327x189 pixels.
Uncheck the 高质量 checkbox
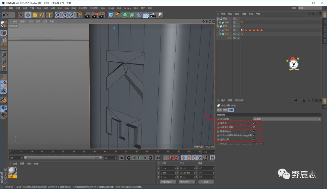click(254, 123)
